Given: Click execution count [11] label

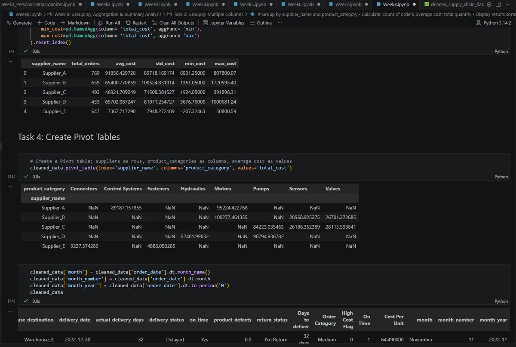Looking at the screenshot, I should point(11,177).
